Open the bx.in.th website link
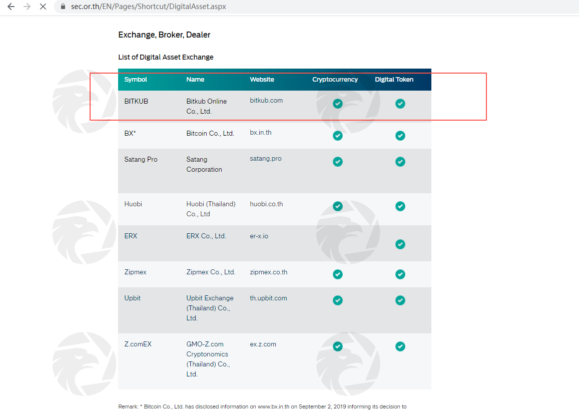This screenshot has height=410, width=579. click(261, 133)
